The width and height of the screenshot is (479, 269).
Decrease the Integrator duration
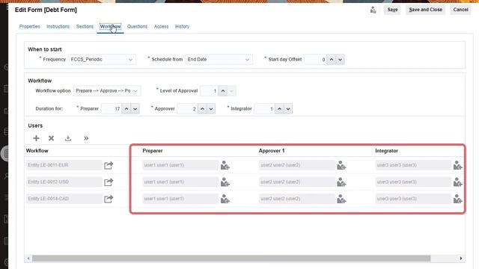288,109
